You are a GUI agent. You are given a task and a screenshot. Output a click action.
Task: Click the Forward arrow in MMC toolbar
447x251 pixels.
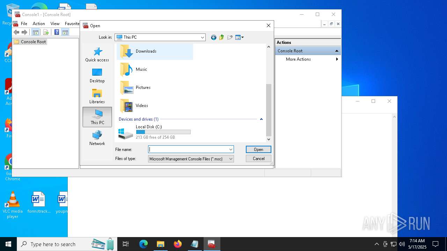pyautogui.click(x=24, y=32)
